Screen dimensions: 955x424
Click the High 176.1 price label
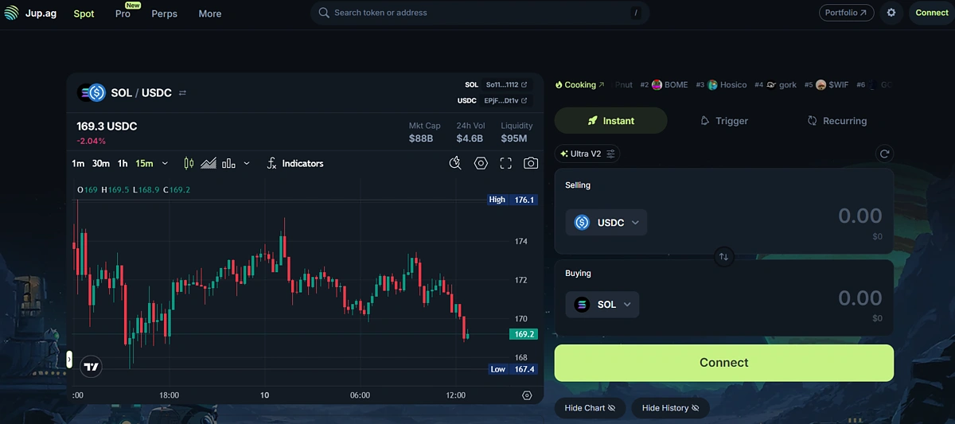pyautogui.click(x=513, y=200)
